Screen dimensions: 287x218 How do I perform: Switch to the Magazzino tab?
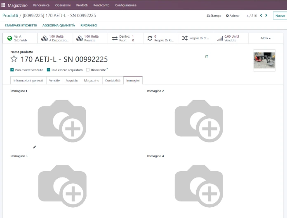coord(92,80)
